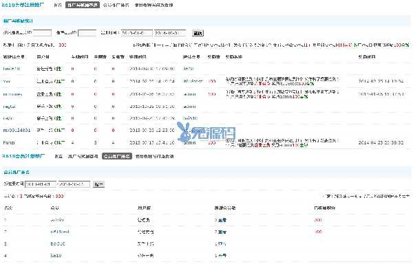Open the last tab in second navigation bar

[154, 156]
